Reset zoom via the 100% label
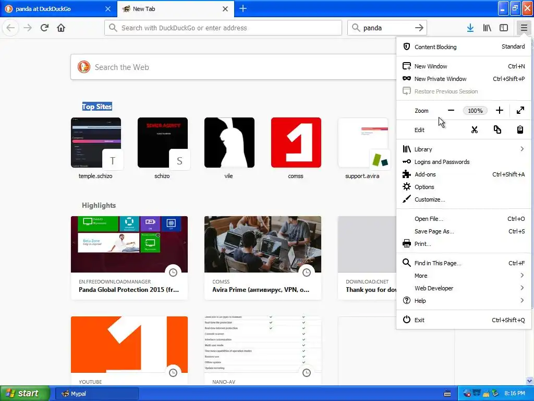Viewport: 534px width, 401px height. 475,111
